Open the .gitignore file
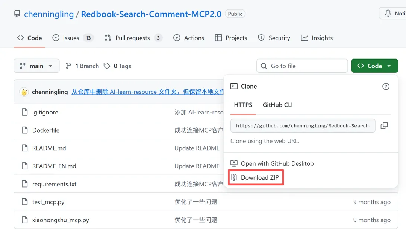 coord(45,112)
